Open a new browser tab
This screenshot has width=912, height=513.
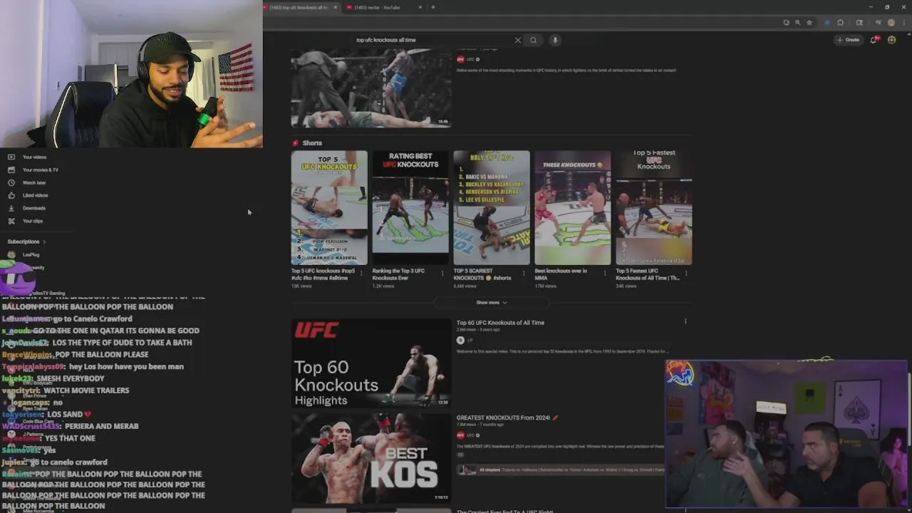(x=432, y=7)
